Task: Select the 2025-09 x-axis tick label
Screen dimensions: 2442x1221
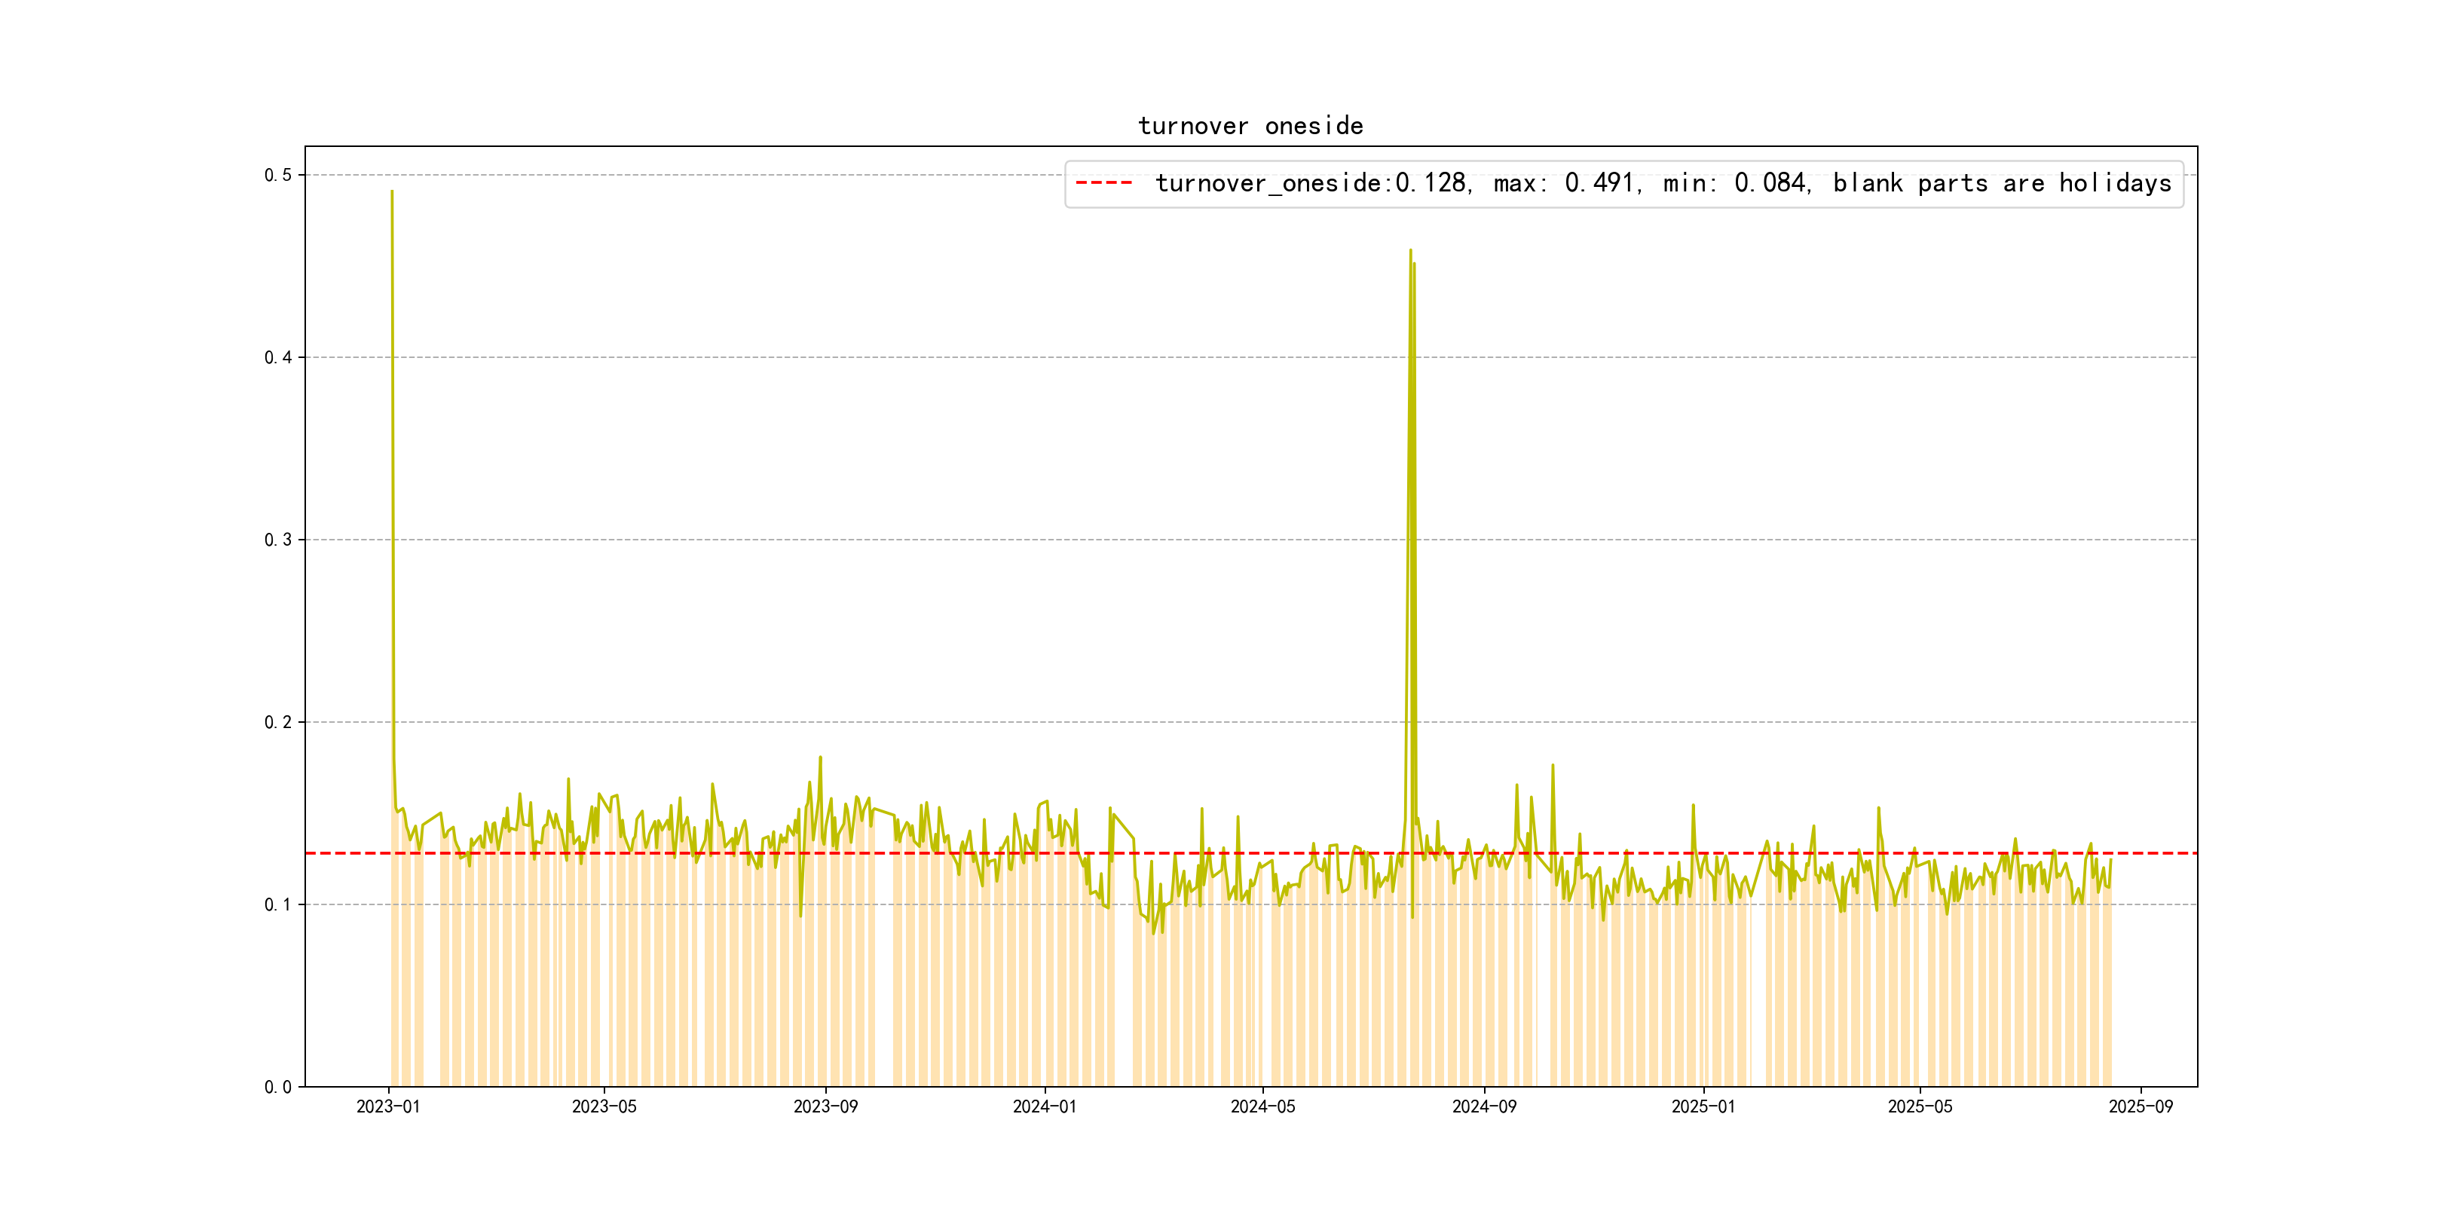Action: click(2140, 1106)
